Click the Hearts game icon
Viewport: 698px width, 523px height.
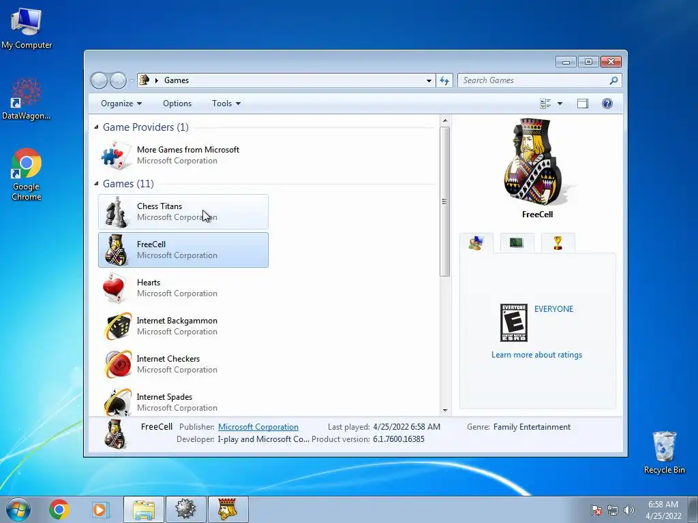(x=115, y=288)
